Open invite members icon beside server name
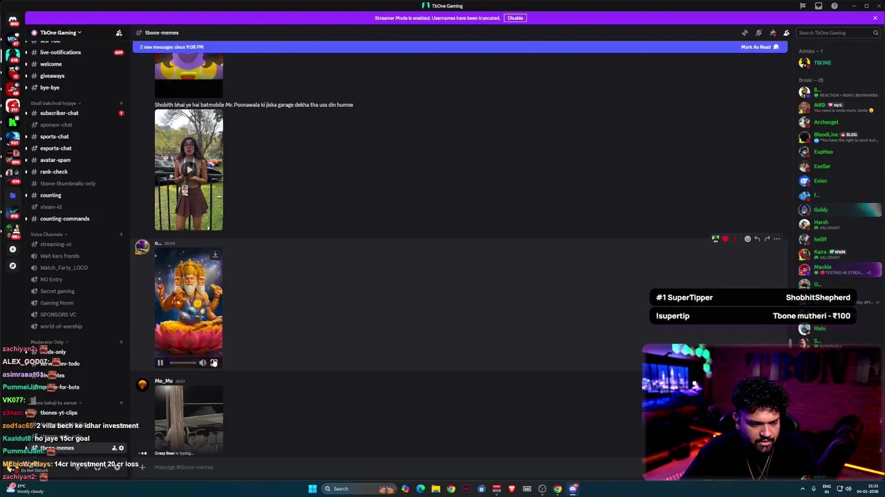 click(119, 32)
